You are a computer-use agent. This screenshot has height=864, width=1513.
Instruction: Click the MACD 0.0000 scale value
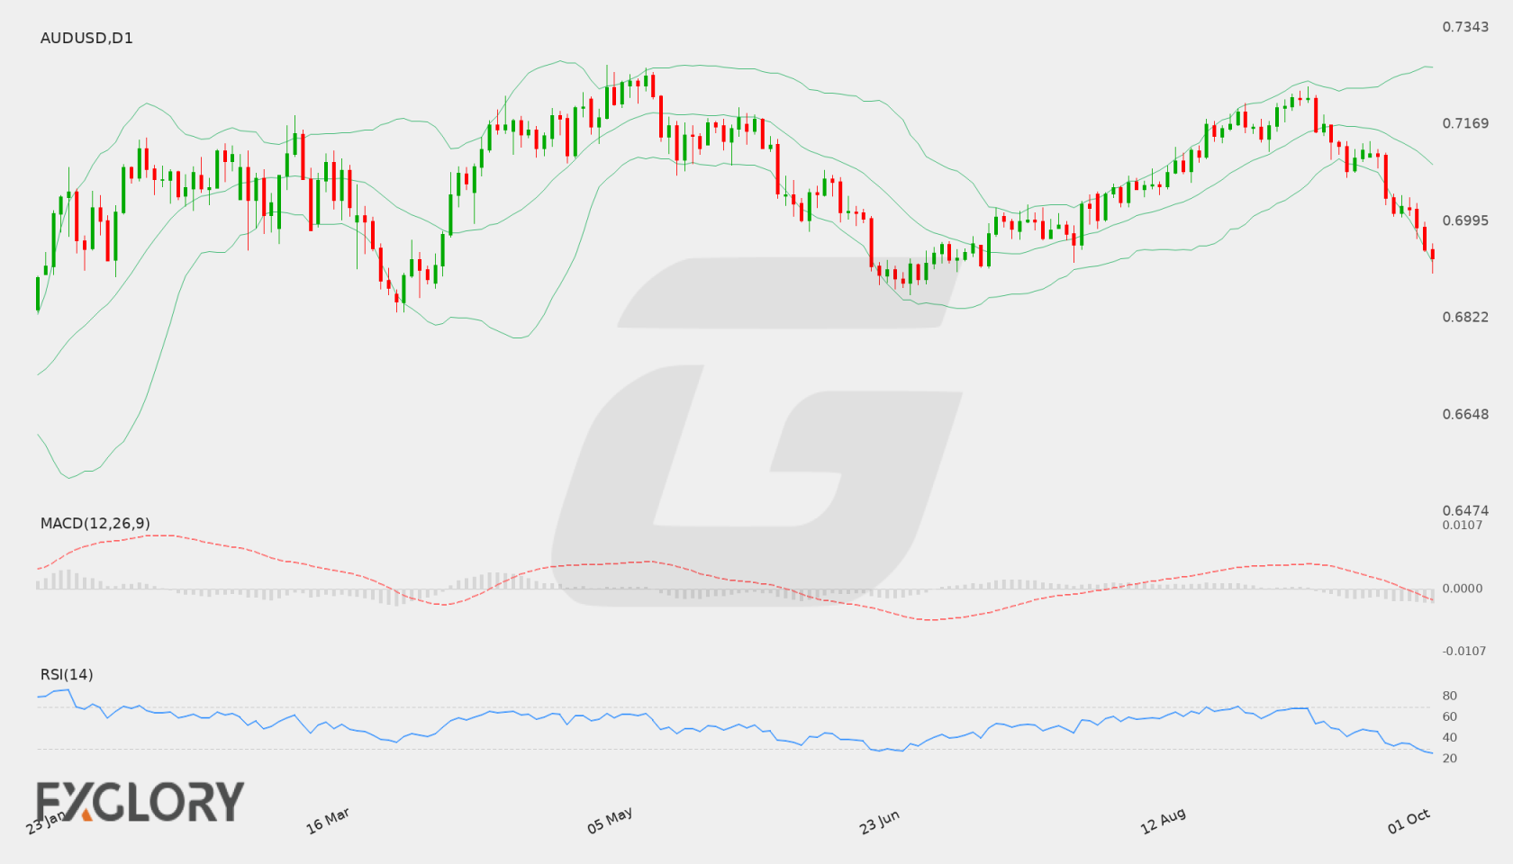coord(1463,588)
